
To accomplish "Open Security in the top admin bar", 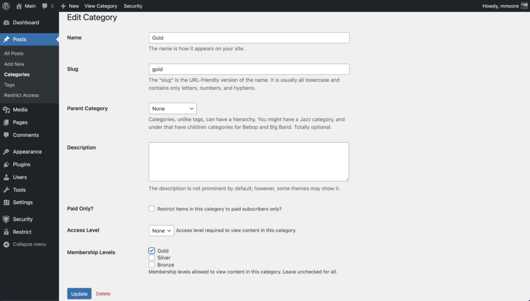I will pos(133,6).
